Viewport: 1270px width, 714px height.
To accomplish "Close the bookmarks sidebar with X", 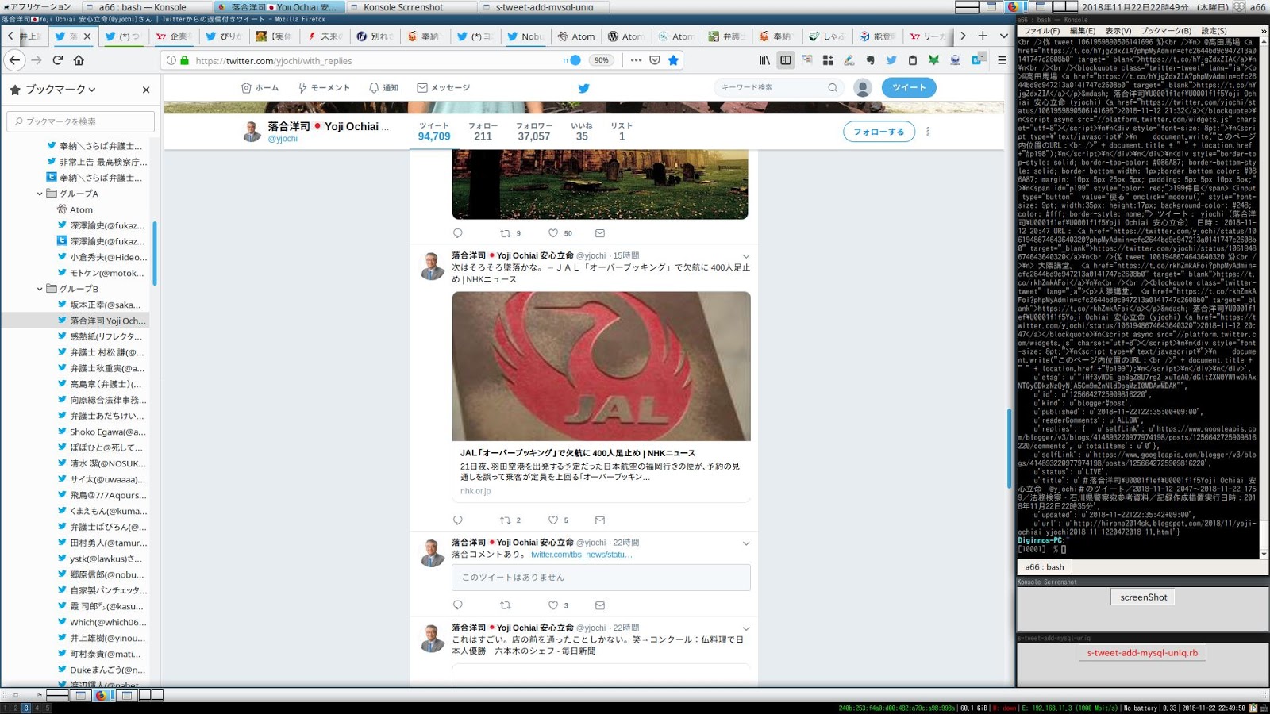I will [x=146, y=90].
